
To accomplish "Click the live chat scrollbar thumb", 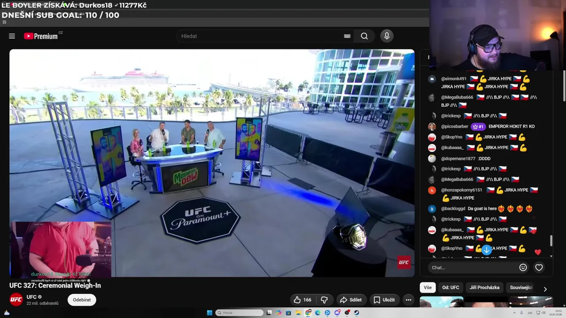I will [551, 241].
